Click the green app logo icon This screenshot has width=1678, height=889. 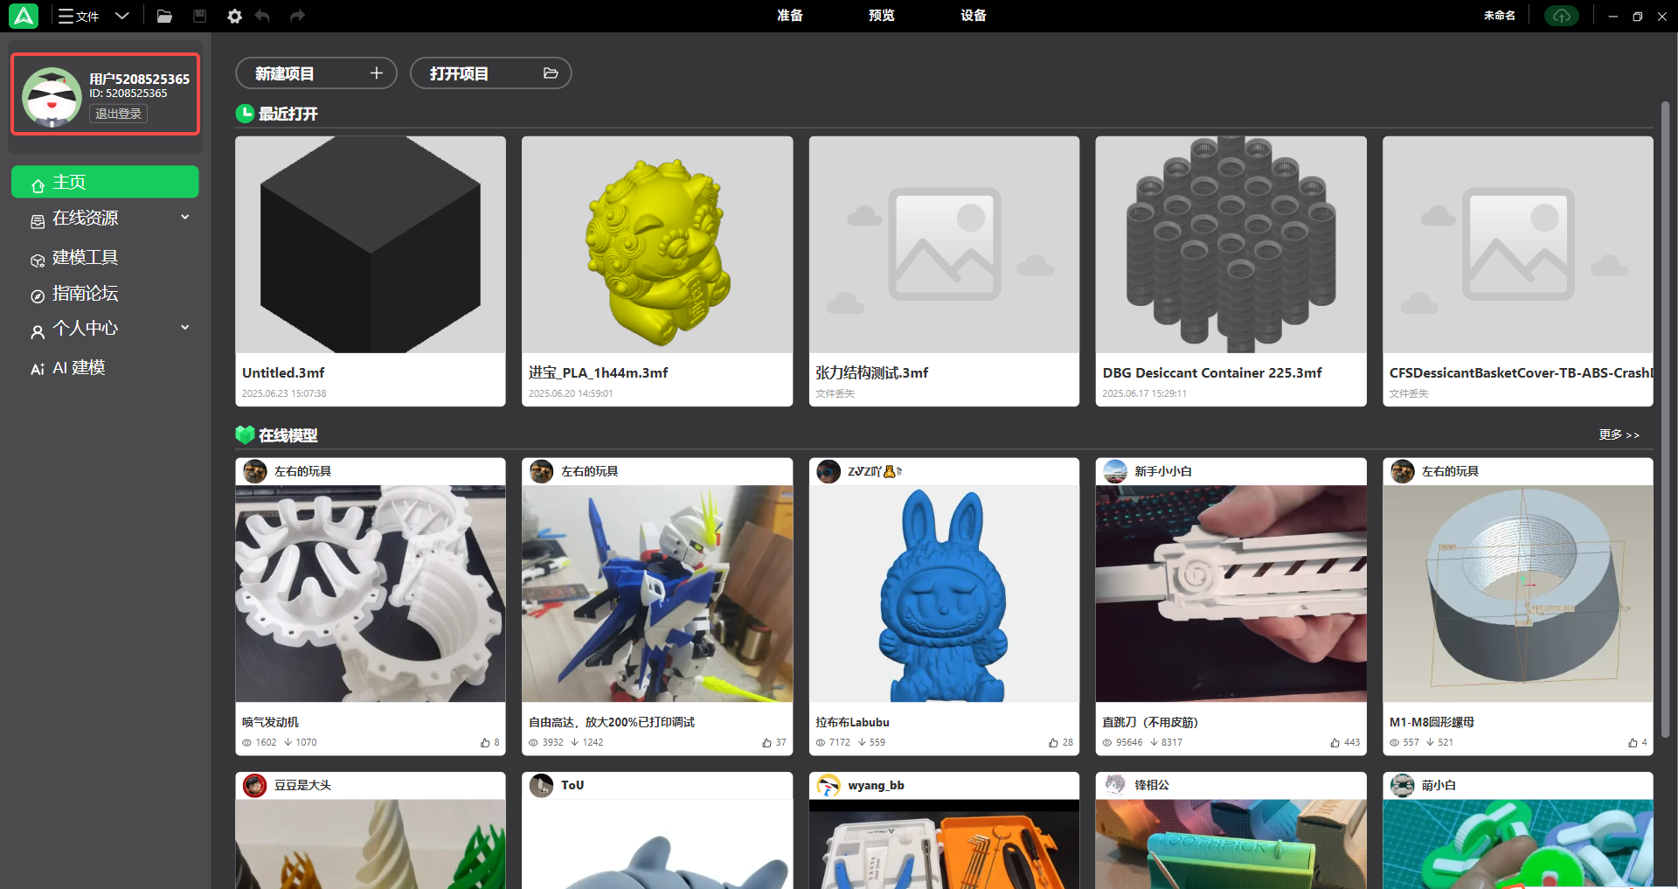[x=24, y=16]
